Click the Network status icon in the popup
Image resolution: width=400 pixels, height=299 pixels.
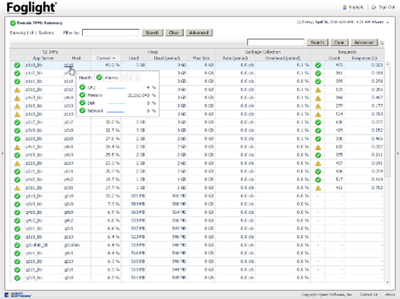(82, 111)
